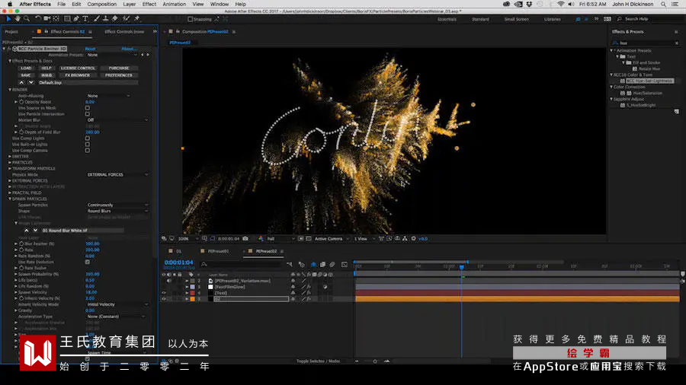686x385 pixels.
Task: Toggle Use Source as Mask checkbox
Action: tap(88, 108)
